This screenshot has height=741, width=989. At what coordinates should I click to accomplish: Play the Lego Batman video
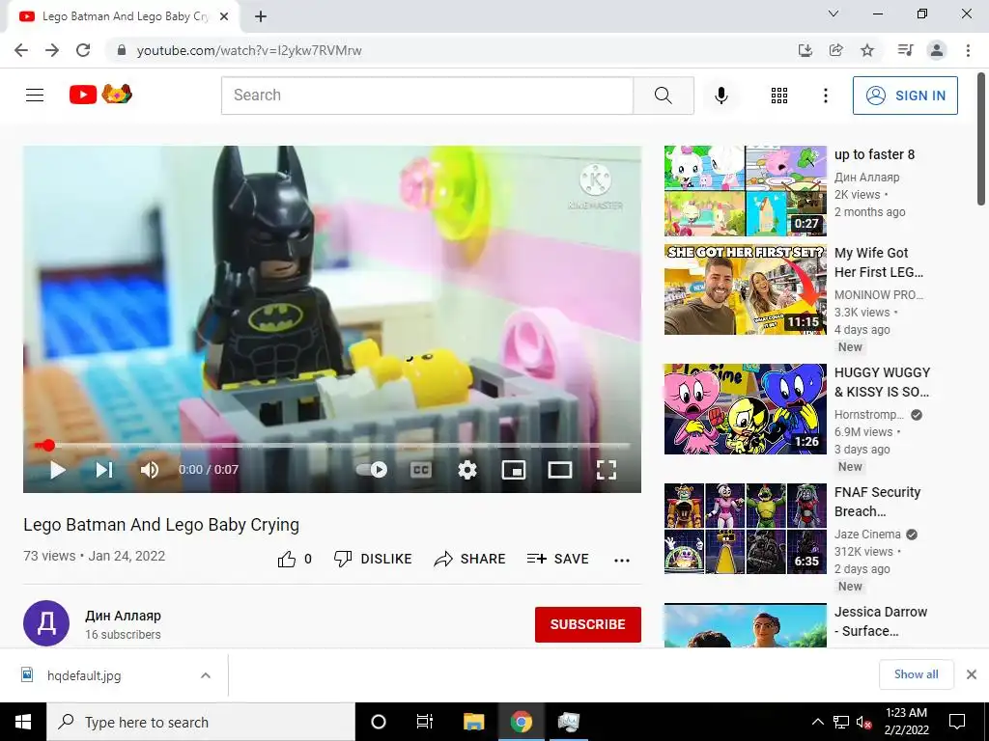point(57,470)
